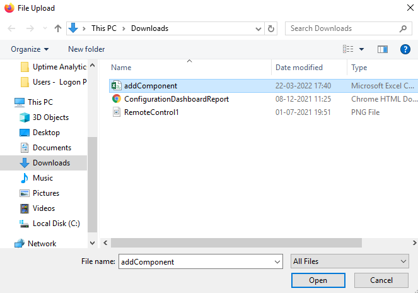
Task: Expand the File name dropdown arrow
Action: [277, 262]
